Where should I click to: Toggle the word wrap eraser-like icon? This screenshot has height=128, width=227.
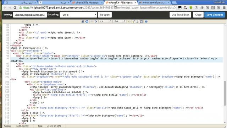137,21
